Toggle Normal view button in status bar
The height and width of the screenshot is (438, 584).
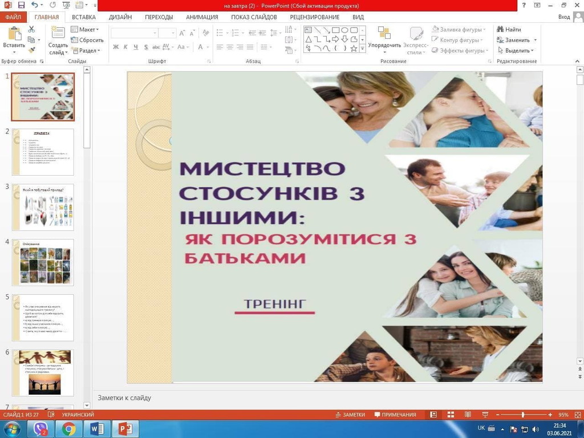coord(433,415)
